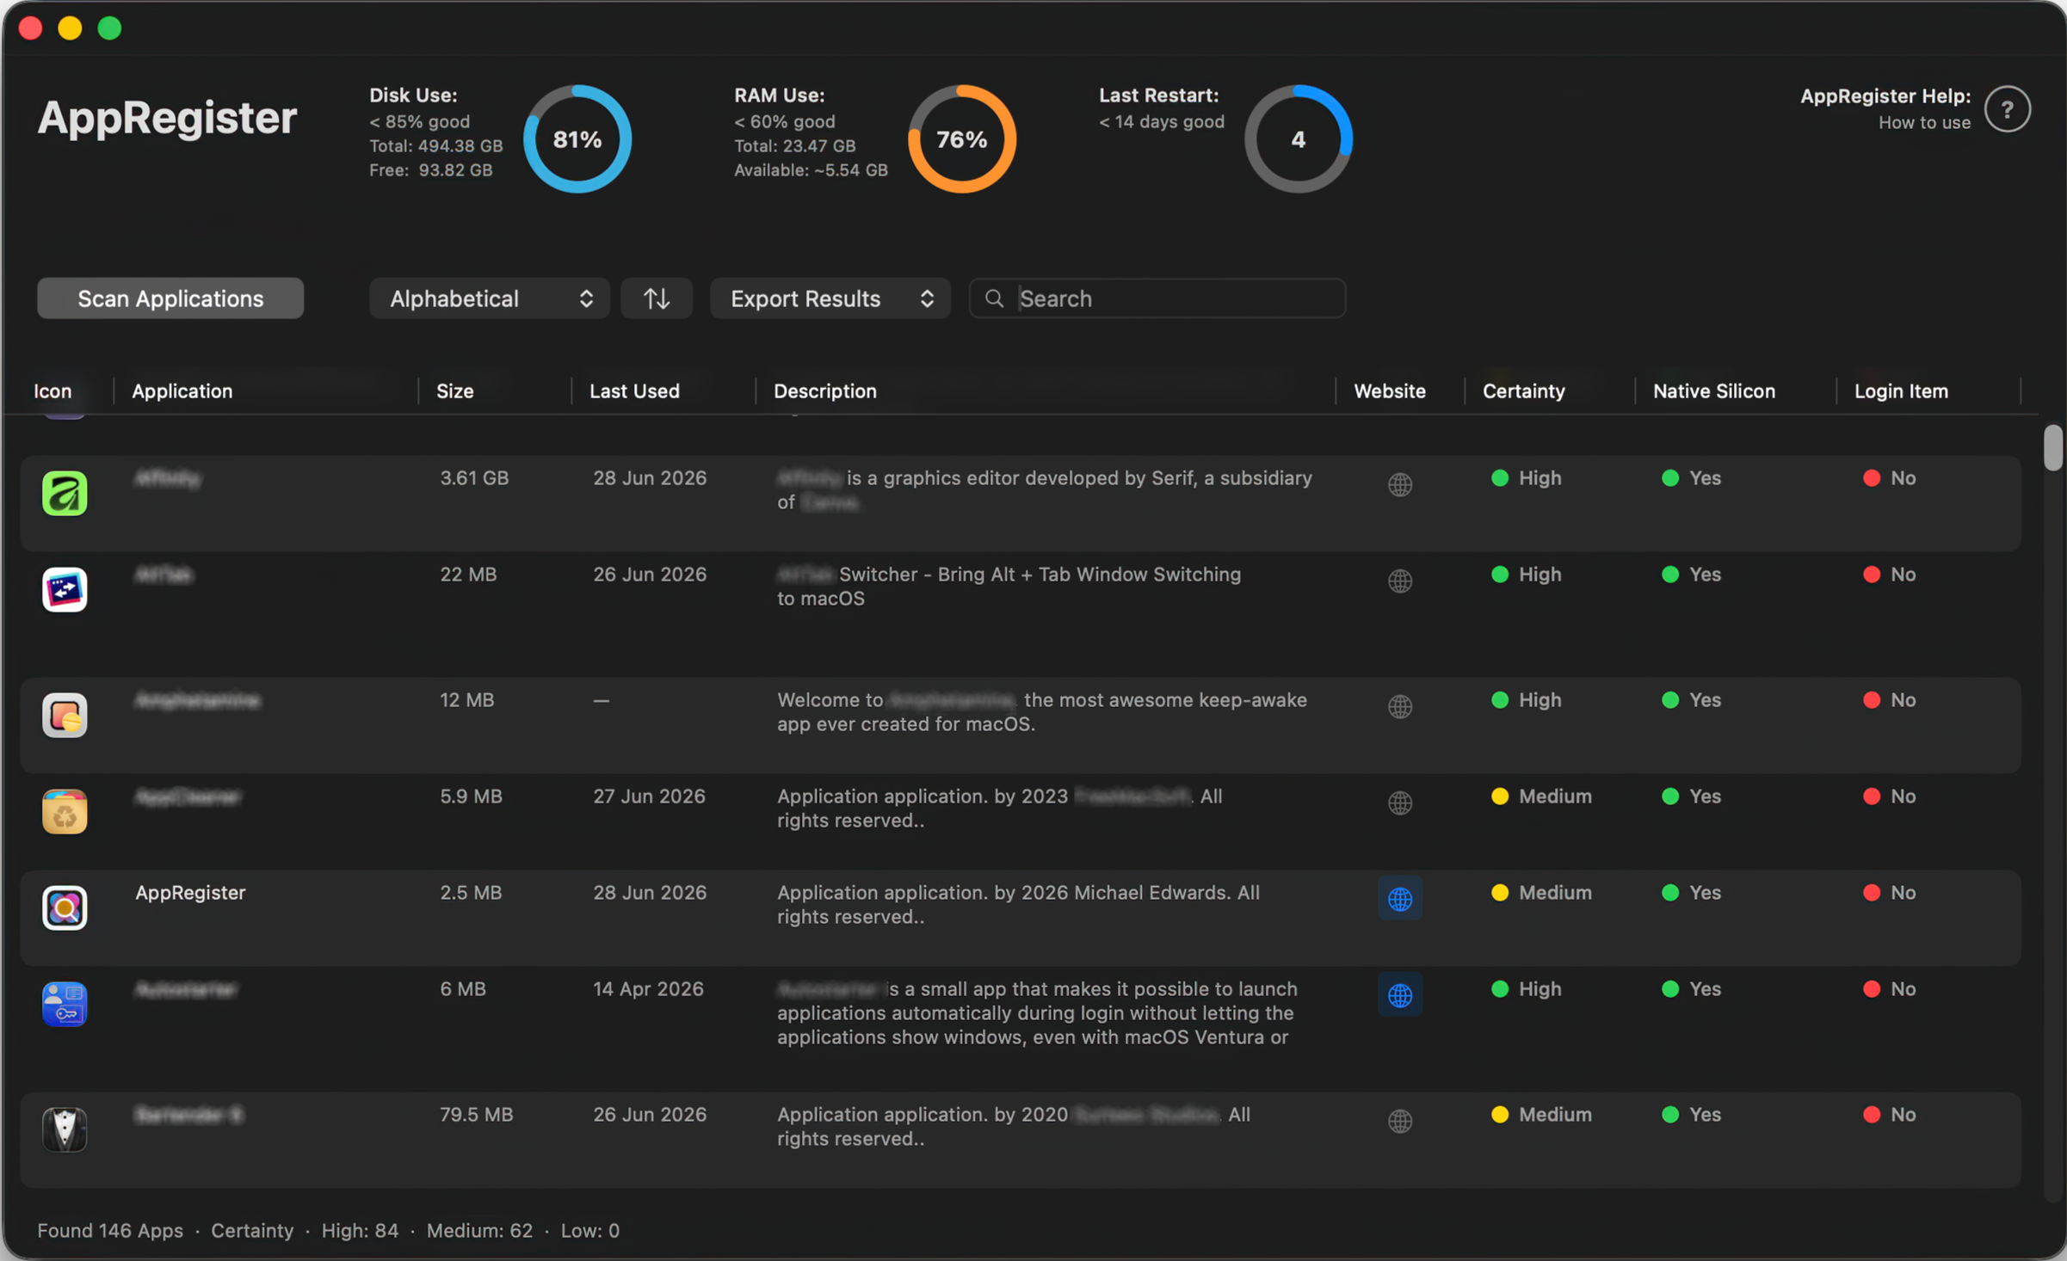Click the green full-screen window button
Screen dimensions: 2067x1261
(x=109, y=28)
